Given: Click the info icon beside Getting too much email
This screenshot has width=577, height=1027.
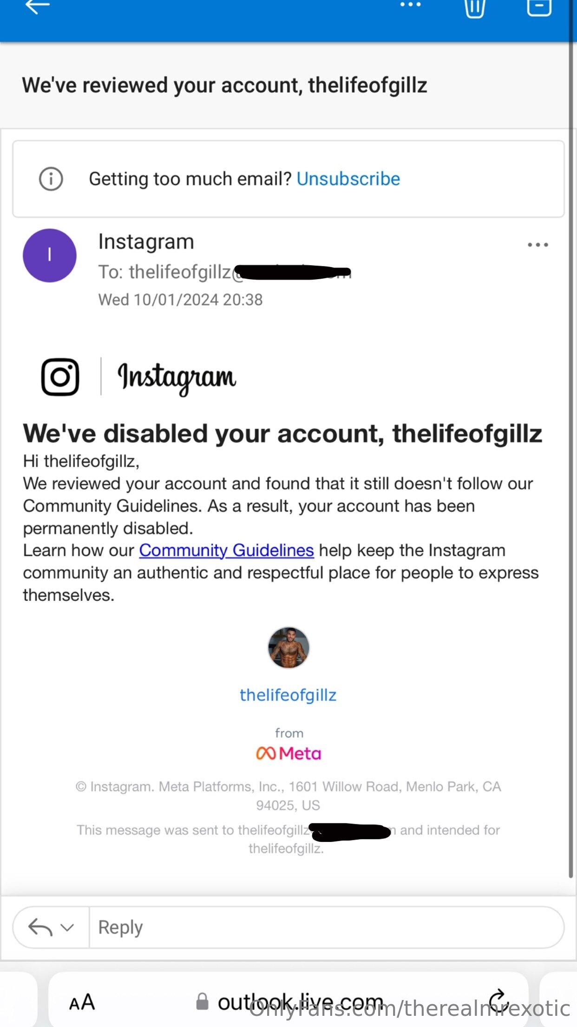Looking at the screenshot, I should point(51,179).
